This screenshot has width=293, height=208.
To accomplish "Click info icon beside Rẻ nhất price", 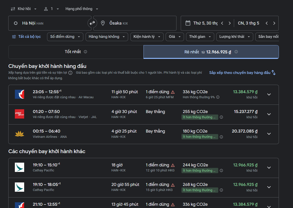I will point(236,52).
